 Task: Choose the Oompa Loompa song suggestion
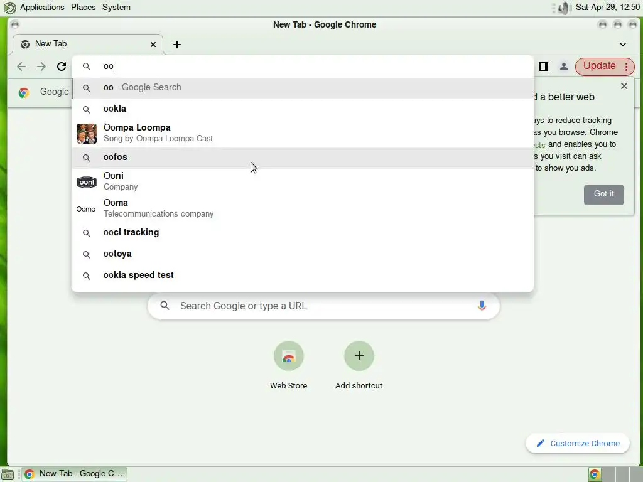pos(303,133)
